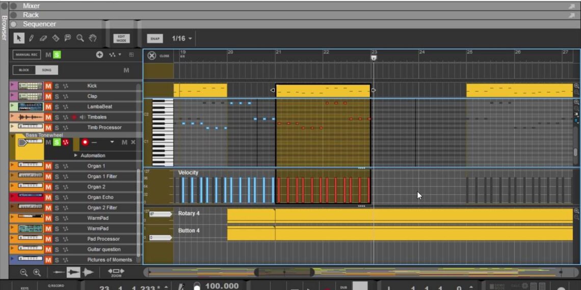Image resolution: width=581 pixels, height=290 pixels.
Task: Switch to the Mixer panel
Action: [31, 6]
